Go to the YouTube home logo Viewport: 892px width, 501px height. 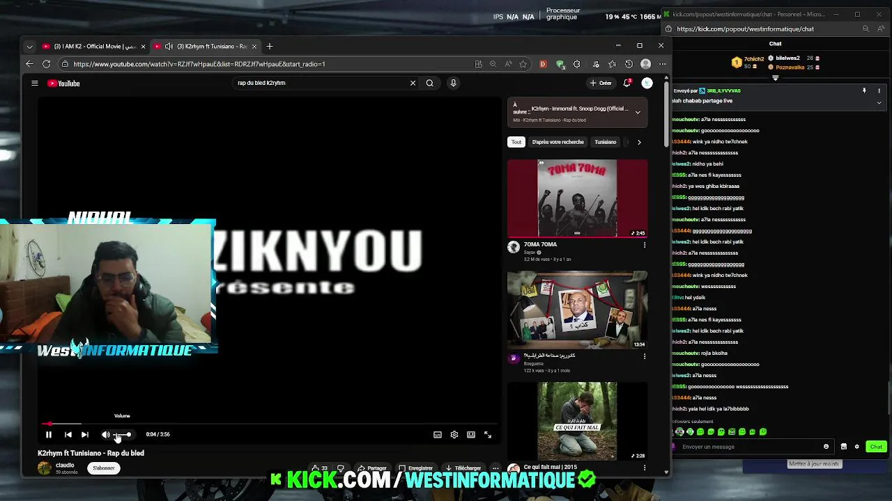coord(63,83)
